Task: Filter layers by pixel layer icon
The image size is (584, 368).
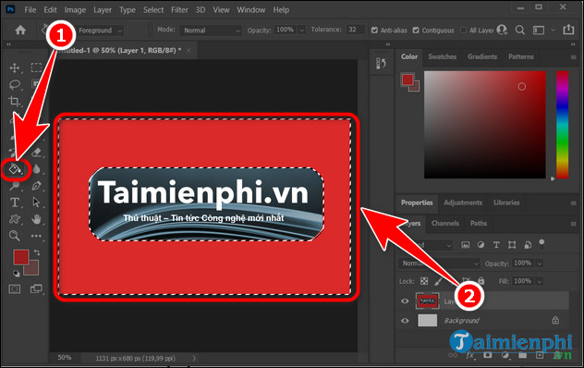Action: coord(465,245)
